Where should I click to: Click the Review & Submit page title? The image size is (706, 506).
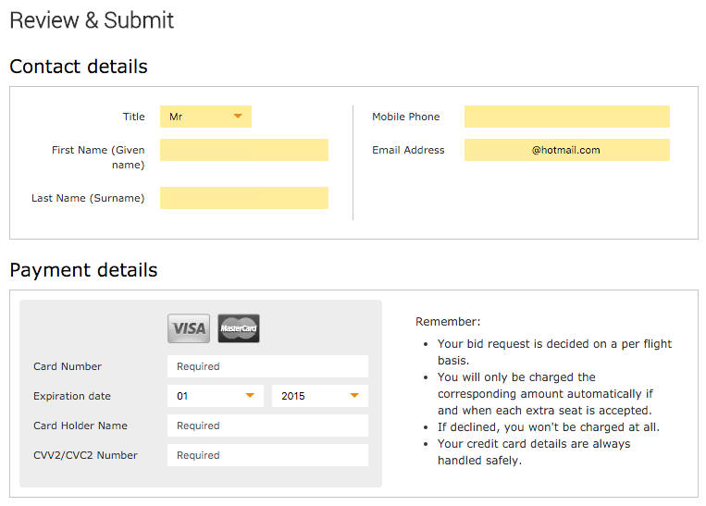(92, 20)
